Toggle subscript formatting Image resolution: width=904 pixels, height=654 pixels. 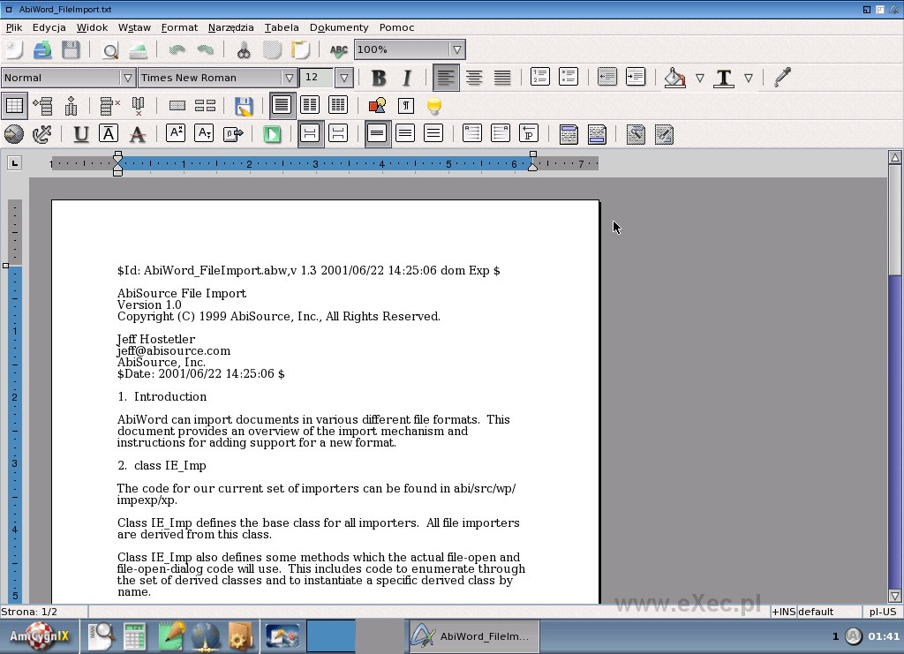click(x=204, y=134)
